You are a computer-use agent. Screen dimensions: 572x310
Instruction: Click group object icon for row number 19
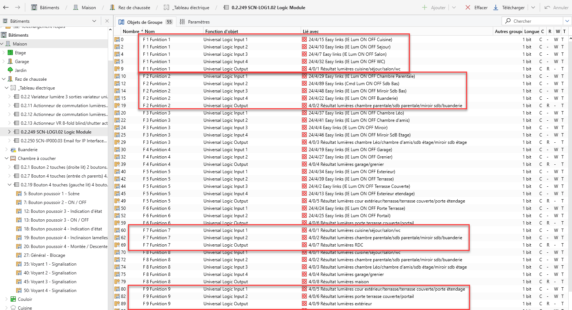pyautogui.click(x=117, y=106)
